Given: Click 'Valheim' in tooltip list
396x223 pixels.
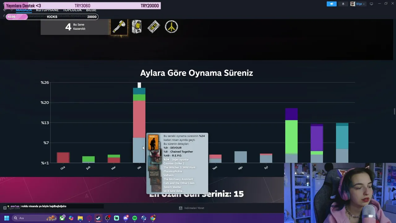Looking at the screenshot, I should click(169, 175).
